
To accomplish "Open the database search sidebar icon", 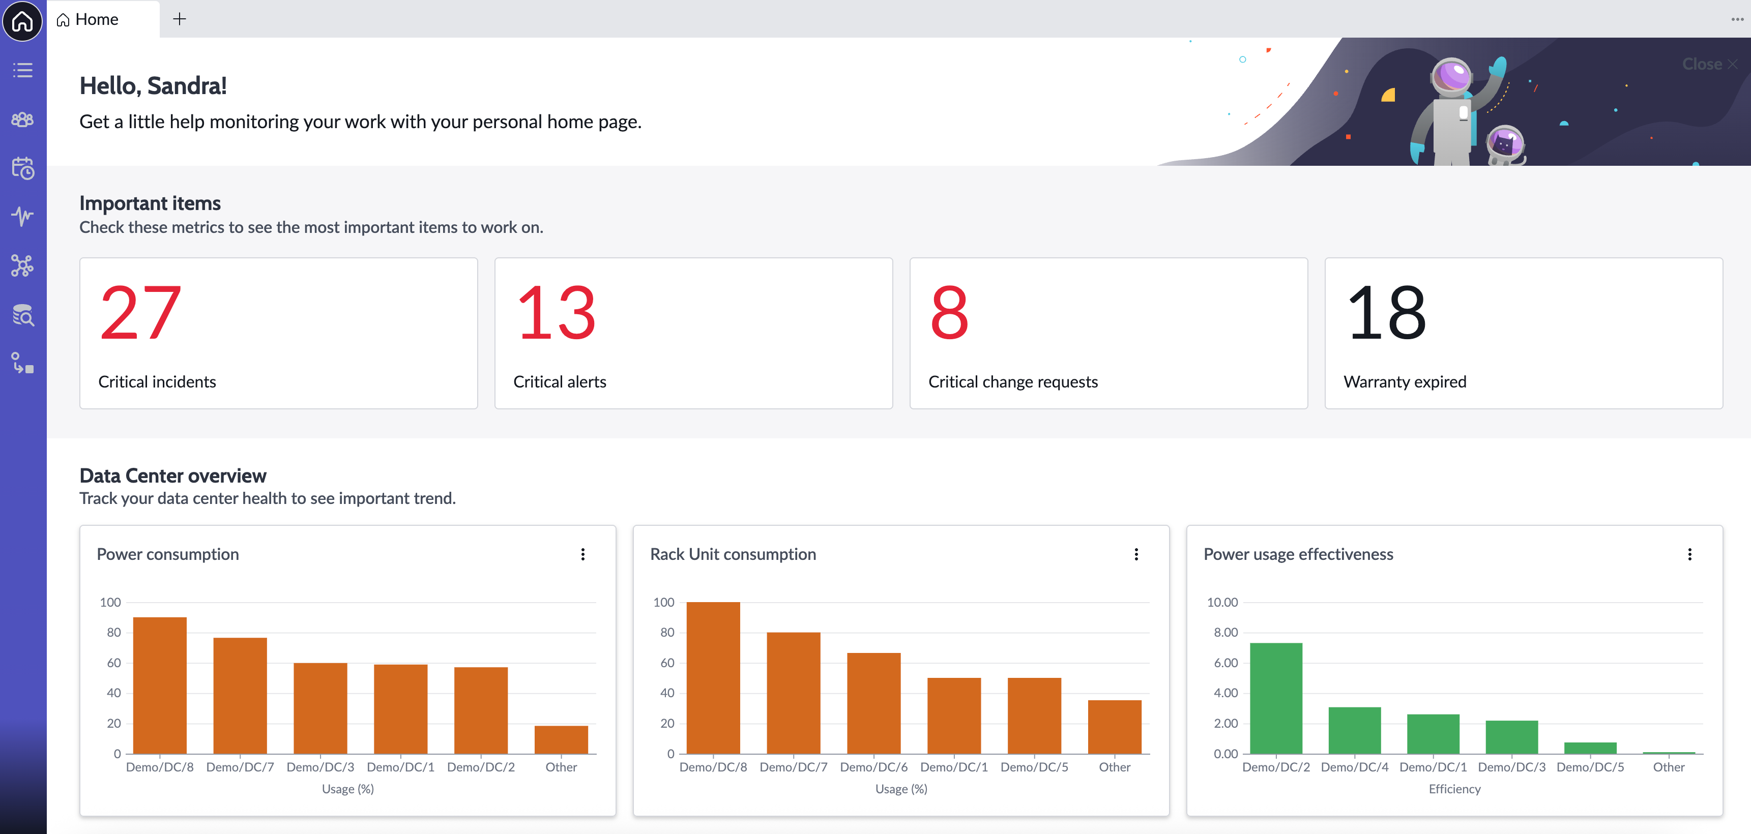I will (x=22, y=315).
